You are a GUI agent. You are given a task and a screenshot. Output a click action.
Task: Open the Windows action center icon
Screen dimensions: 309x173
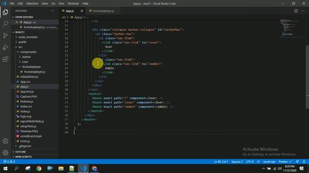pyautogui.click(x=301, y=169)
